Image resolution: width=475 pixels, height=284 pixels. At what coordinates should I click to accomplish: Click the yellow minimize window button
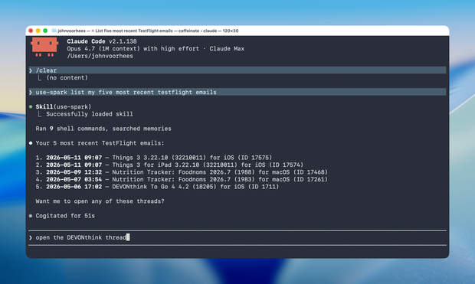tap(38, 31)
